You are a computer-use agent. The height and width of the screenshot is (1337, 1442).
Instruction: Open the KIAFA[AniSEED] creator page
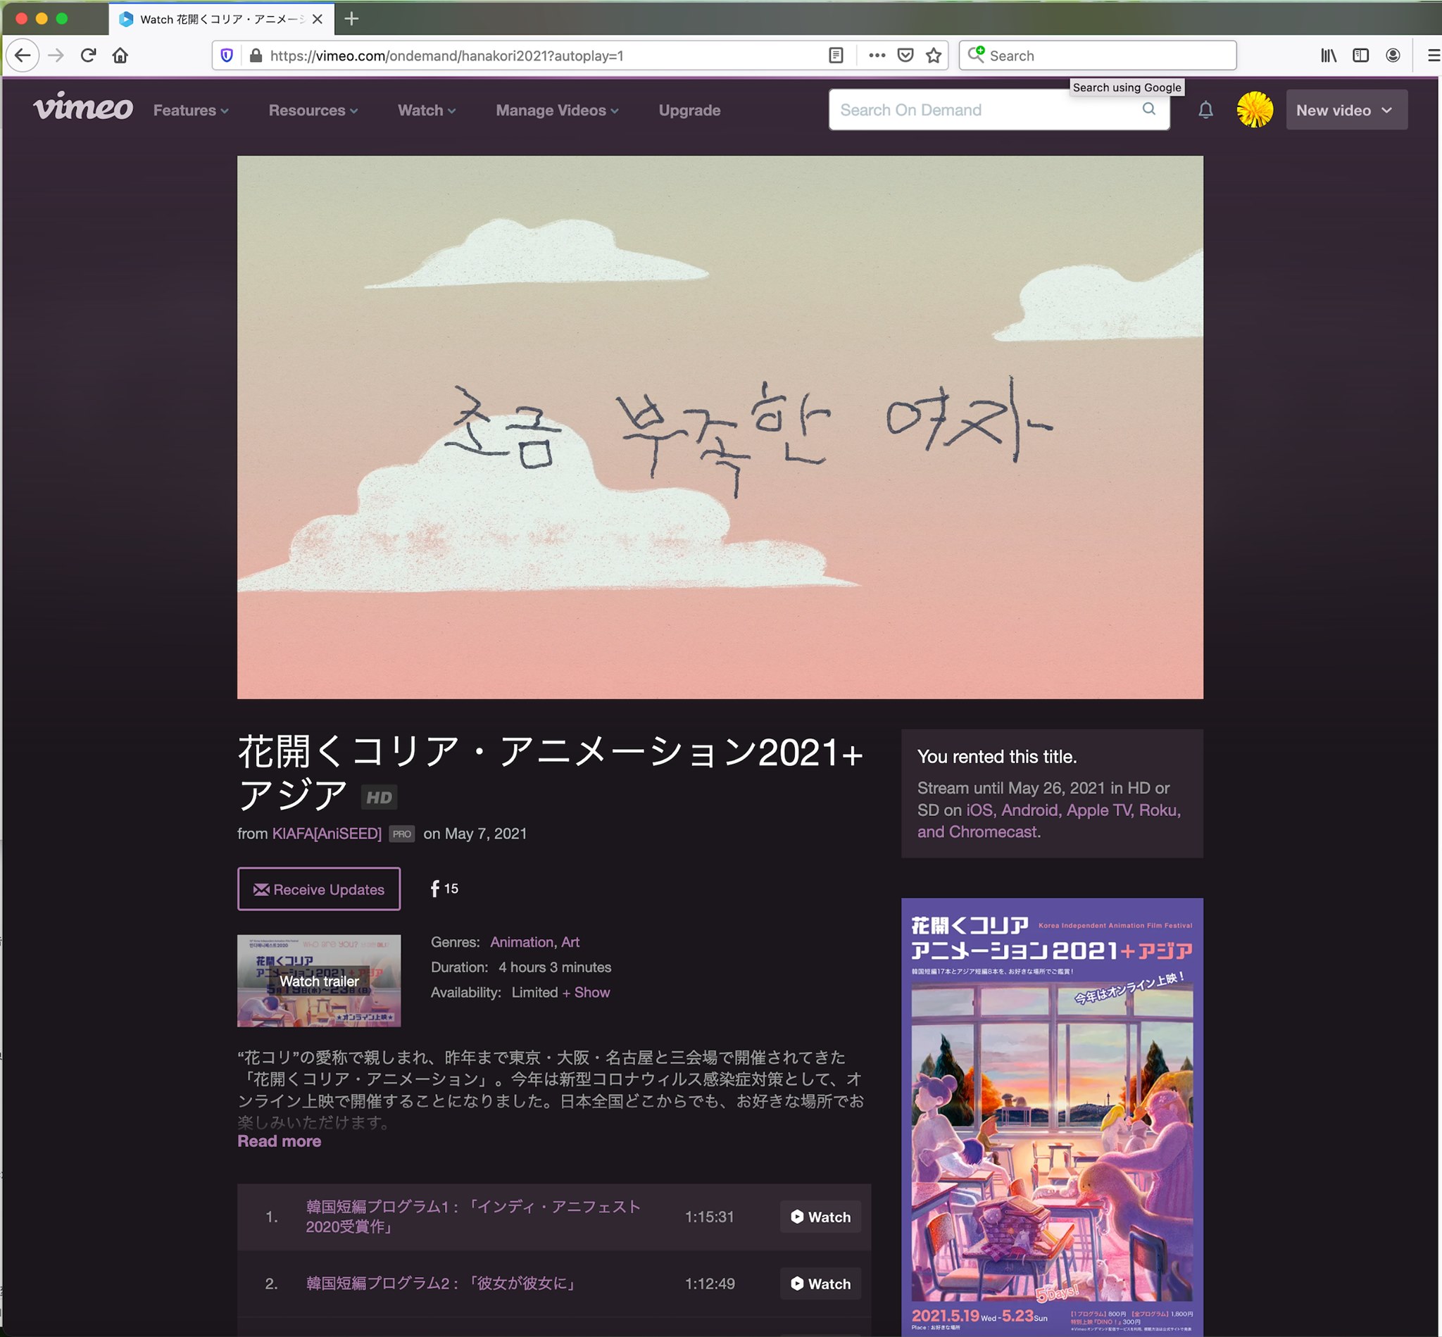coord(326,834)
